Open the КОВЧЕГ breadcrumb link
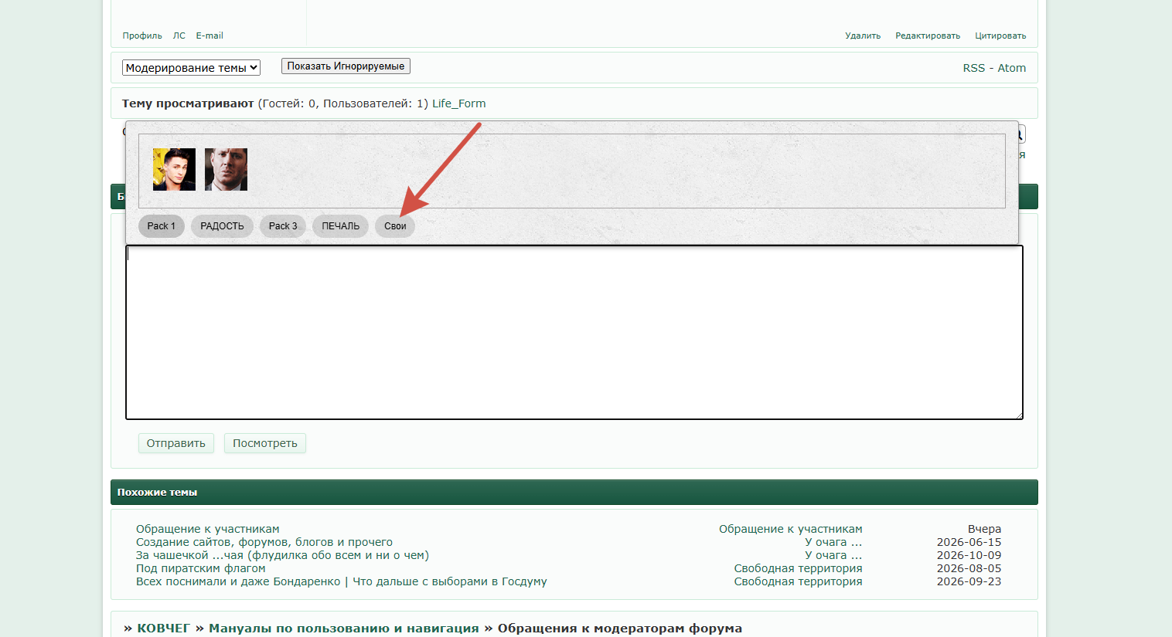Viewport: 1172px width, 637px height. (x=163, y=629)
